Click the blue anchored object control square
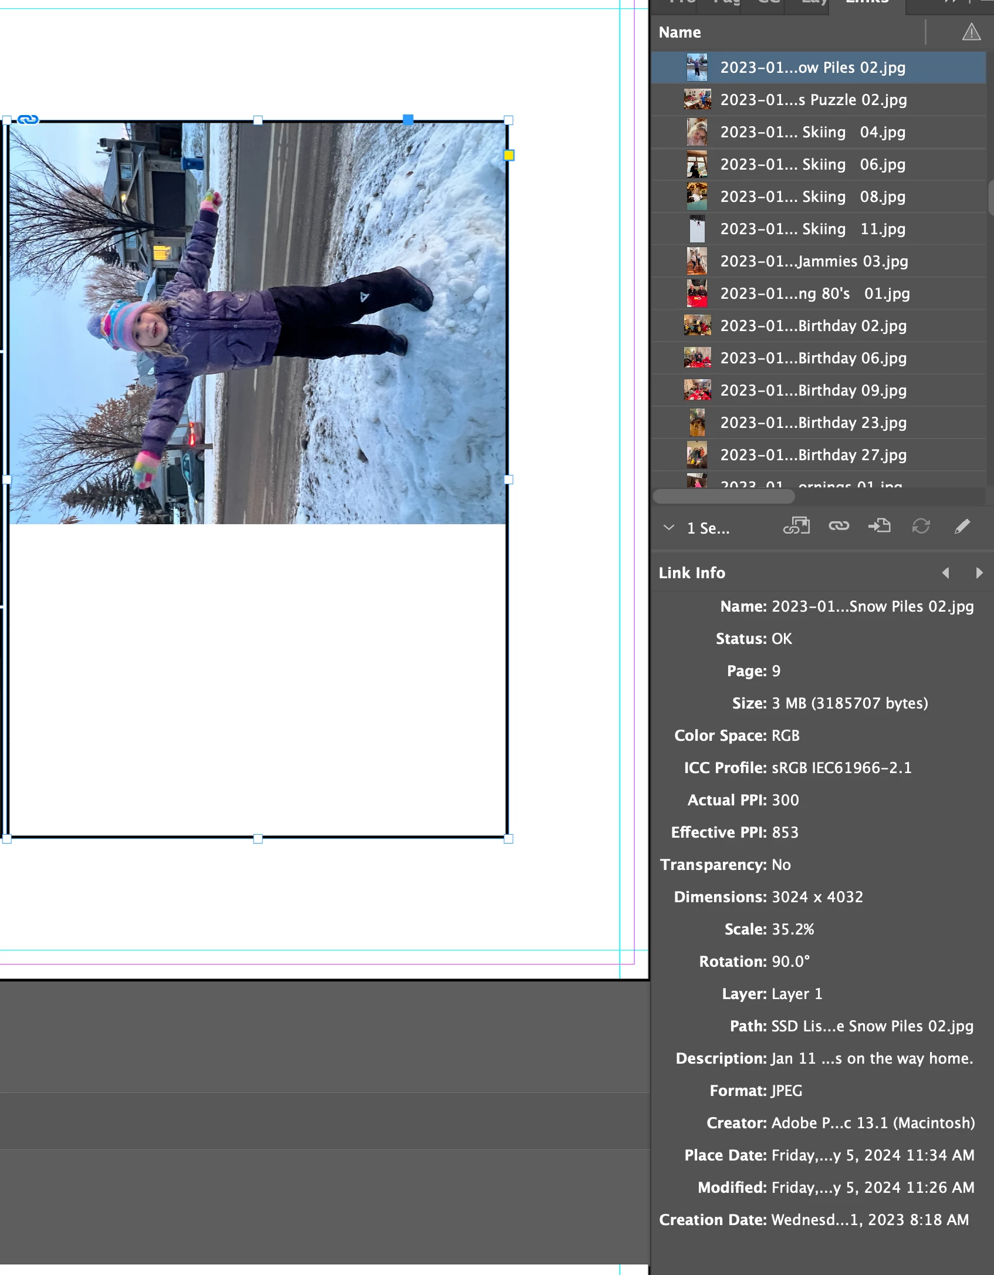This screenshot has height=1275, width=994. click(408, 120)
